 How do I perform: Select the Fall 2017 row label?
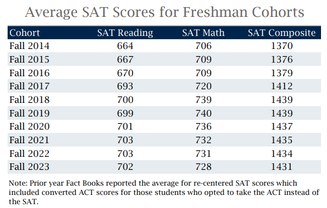[29, 86]
